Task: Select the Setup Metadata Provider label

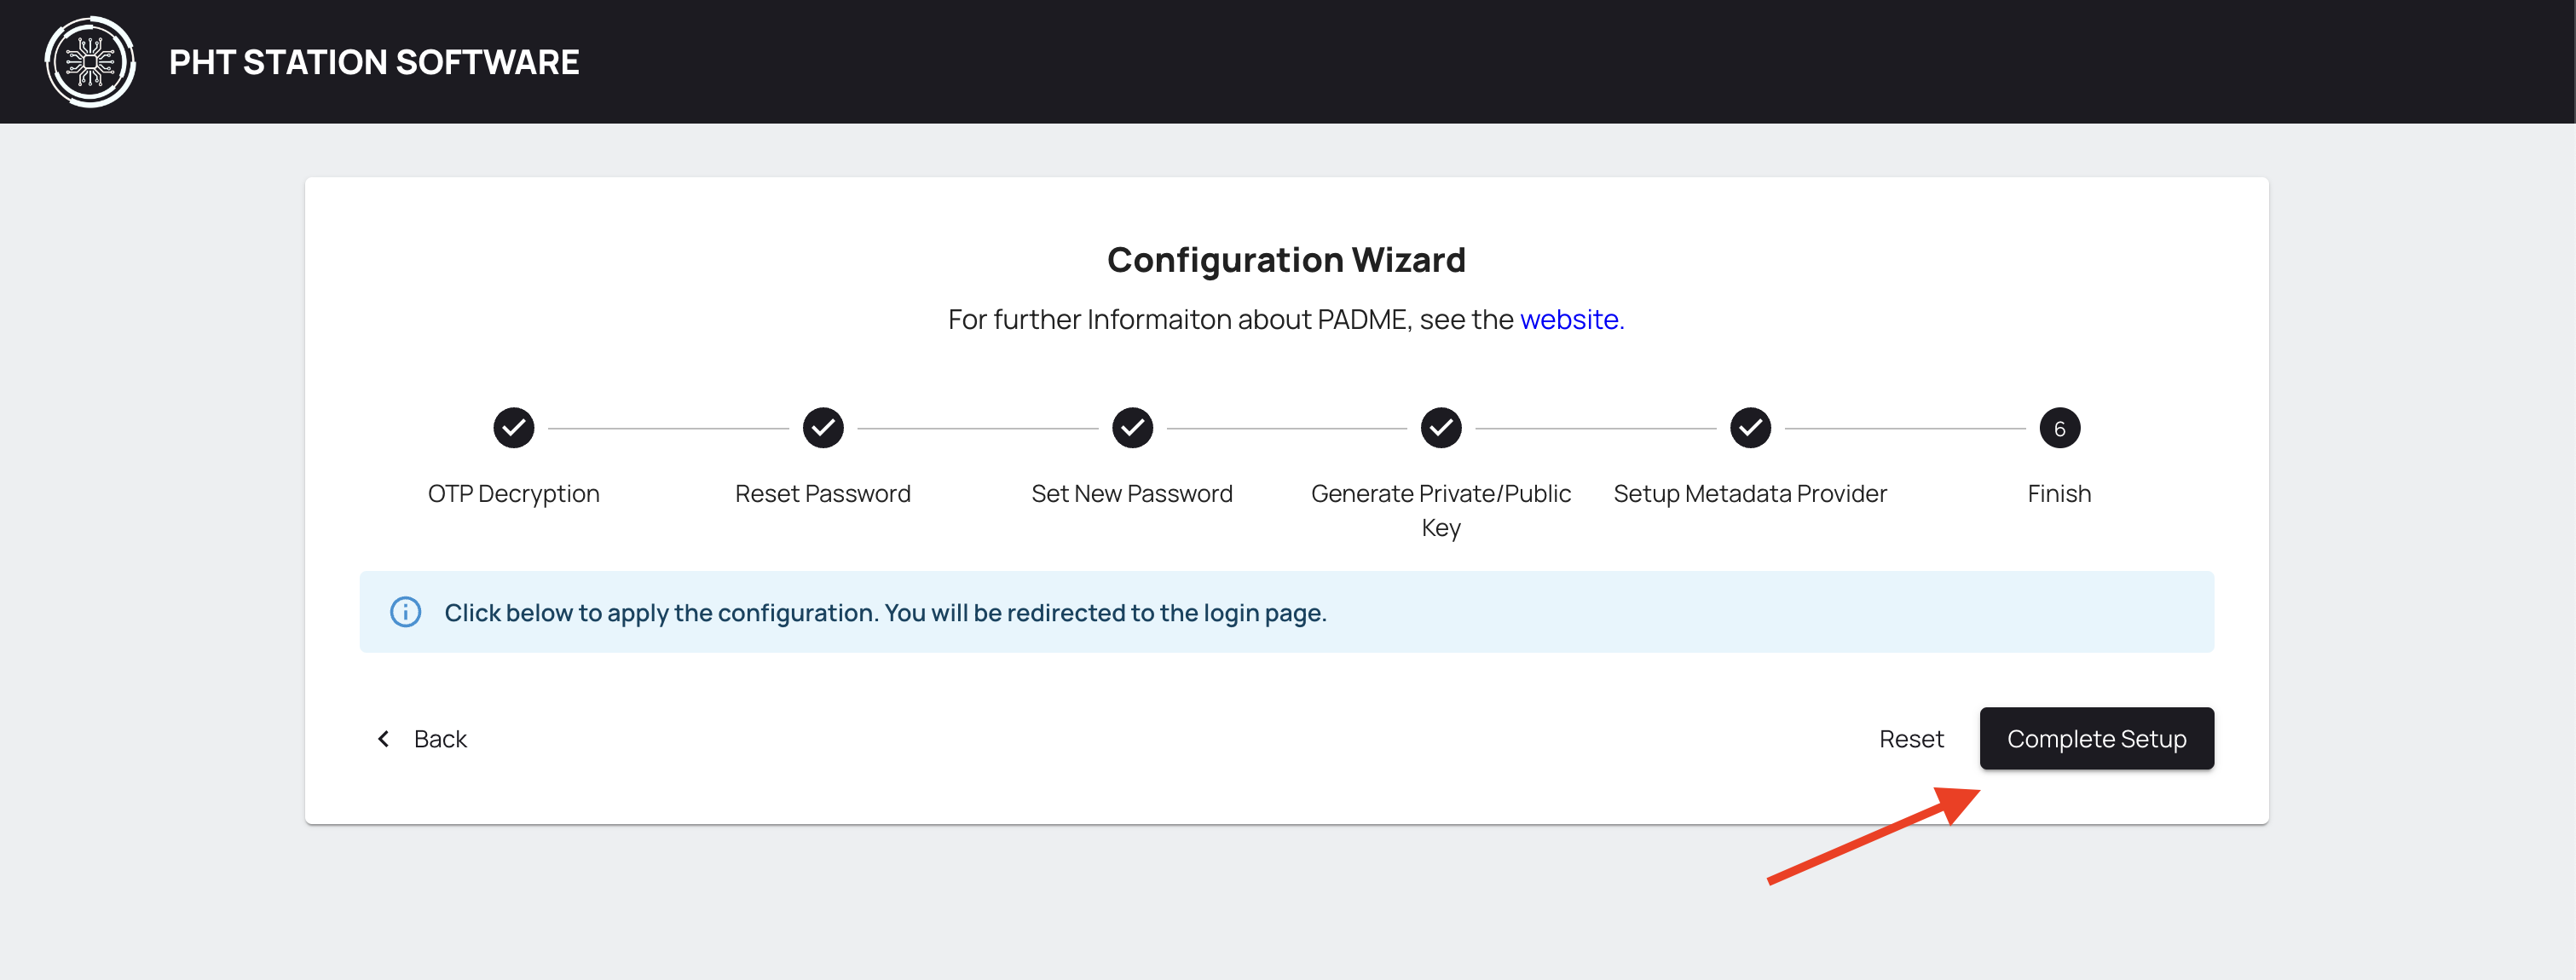Action: (x=1750, y=494)
